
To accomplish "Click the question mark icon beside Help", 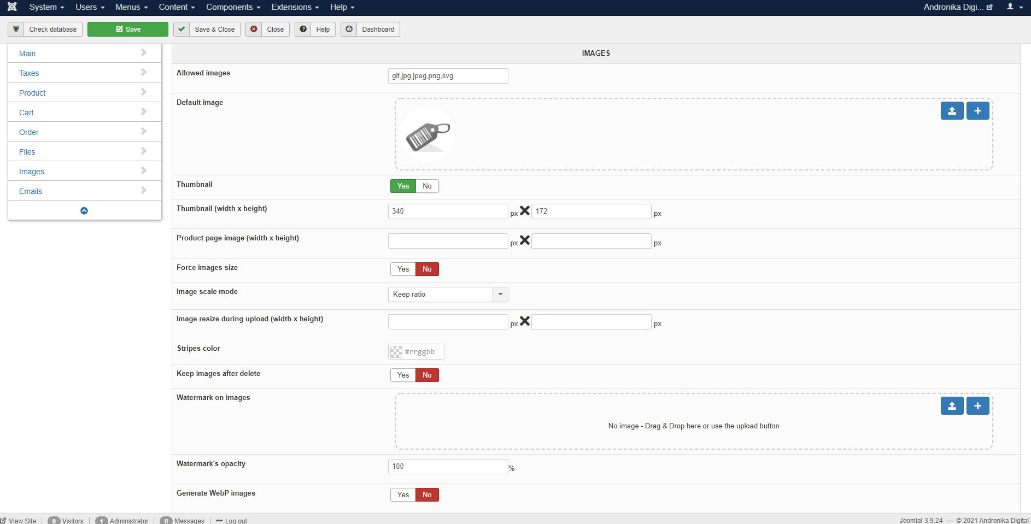I will 303,29.
